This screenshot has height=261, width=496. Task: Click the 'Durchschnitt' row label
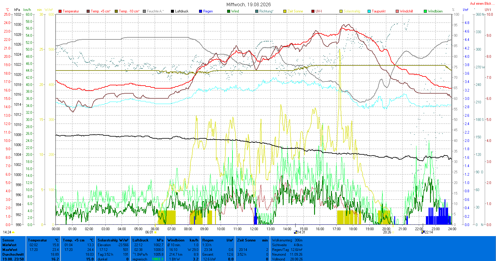(x=13, y=254)
